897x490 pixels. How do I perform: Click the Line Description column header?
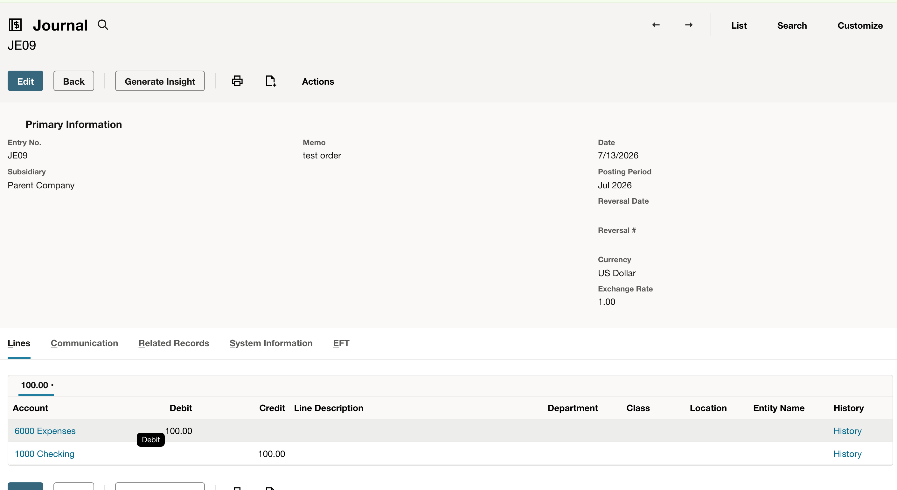click(x=328, y=408)
